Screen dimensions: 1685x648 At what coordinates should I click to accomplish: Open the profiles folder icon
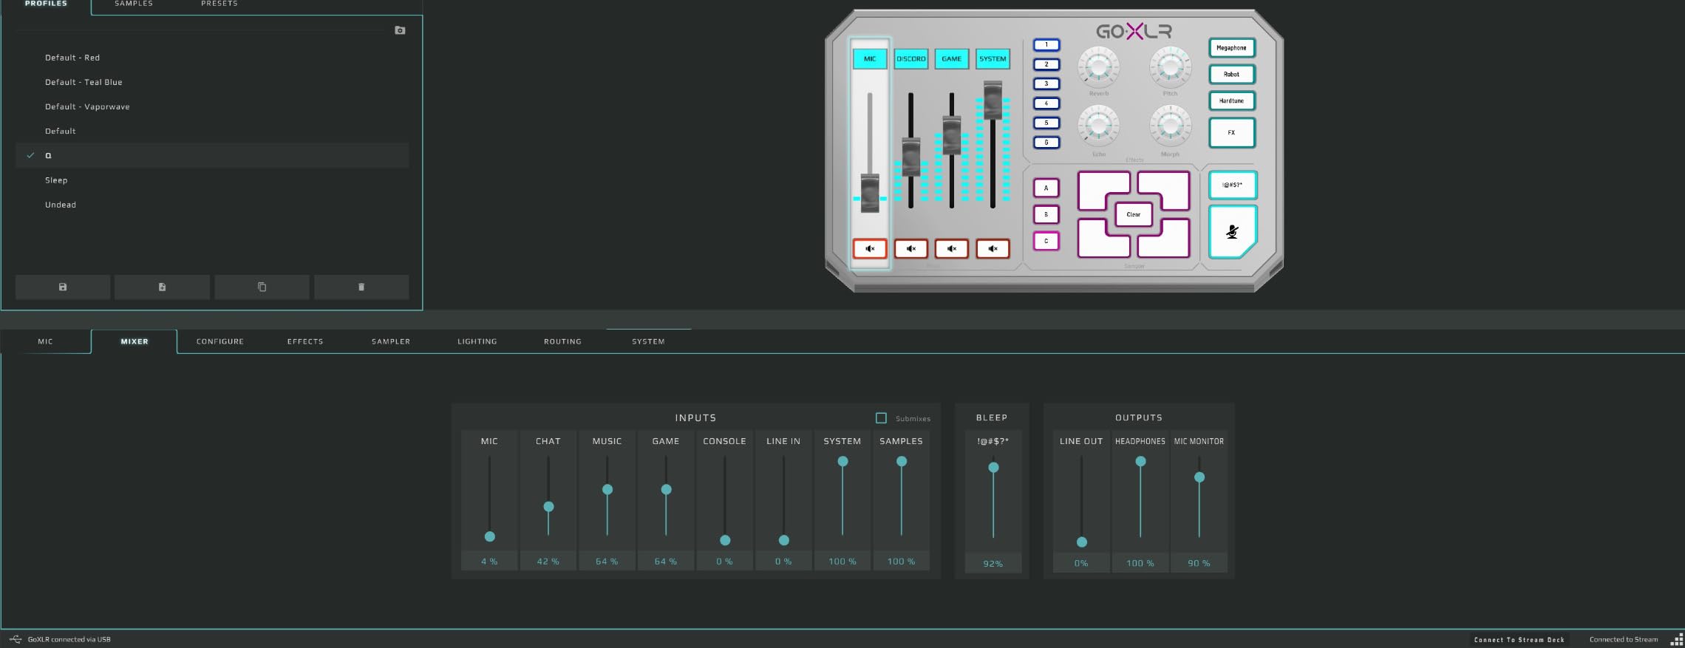coord(400,30)
